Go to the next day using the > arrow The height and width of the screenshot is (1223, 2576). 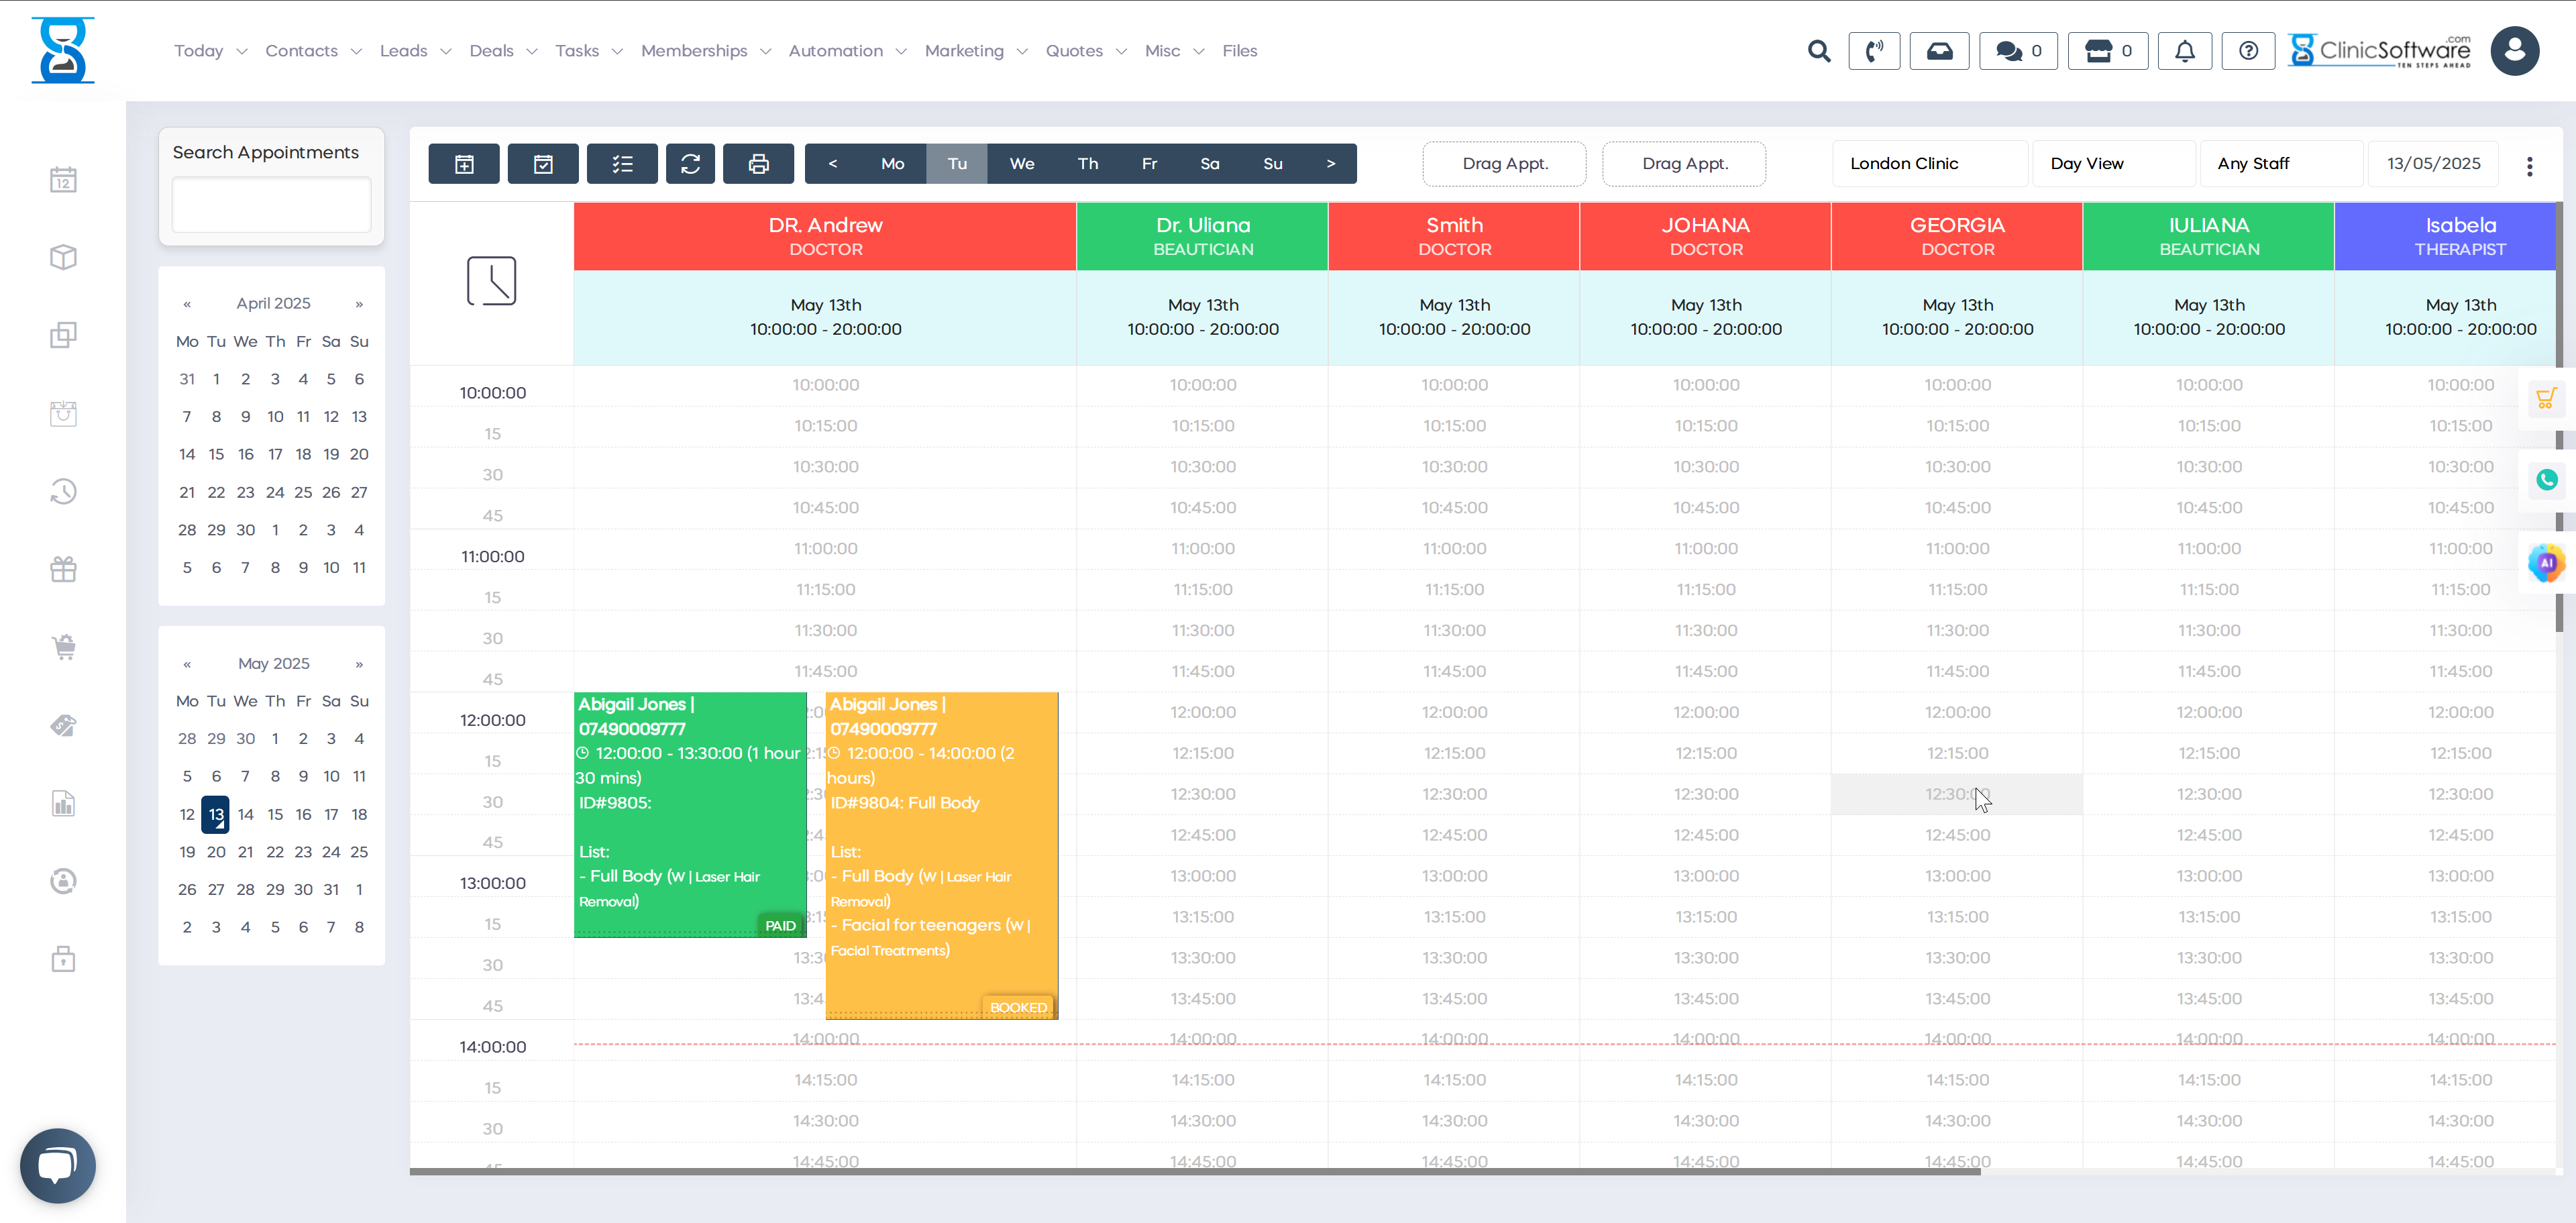click(x=1330, y=163)
